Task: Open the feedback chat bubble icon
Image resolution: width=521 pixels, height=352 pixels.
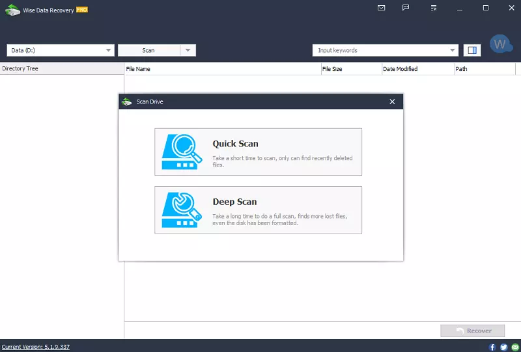Action: [x=406, y=8]
